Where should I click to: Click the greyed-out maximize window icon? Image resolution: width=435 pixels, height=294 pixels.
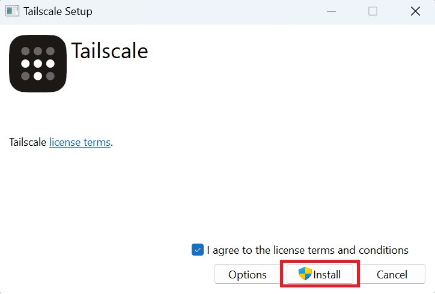click(x=373, y=11)
